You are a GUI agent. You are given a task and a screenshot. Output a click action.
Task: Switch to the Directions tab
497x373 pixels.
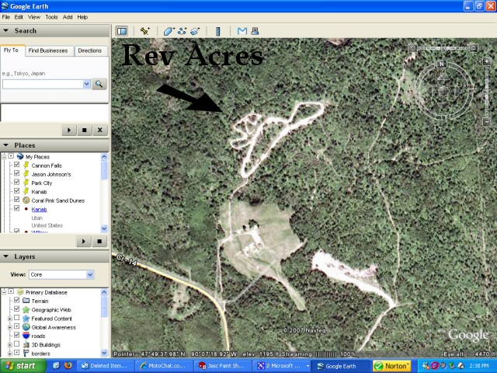(90, 51)
